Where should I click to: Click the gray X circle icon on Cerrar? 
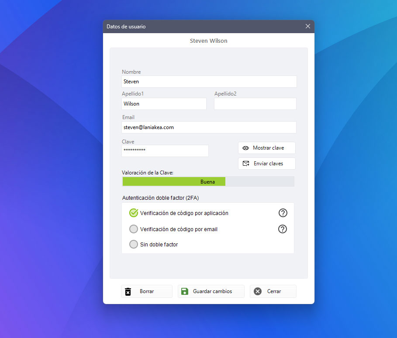258,291
